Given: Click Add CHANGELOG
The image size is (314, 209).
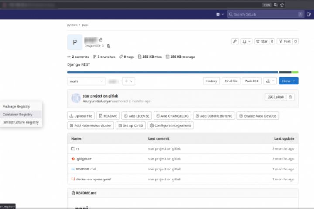Looking at the screenshot, I should click(x=172, y=116).
